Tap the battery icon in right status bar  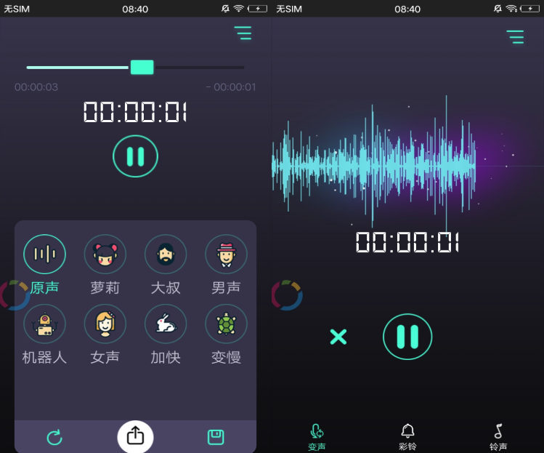(x=529, y=8)
